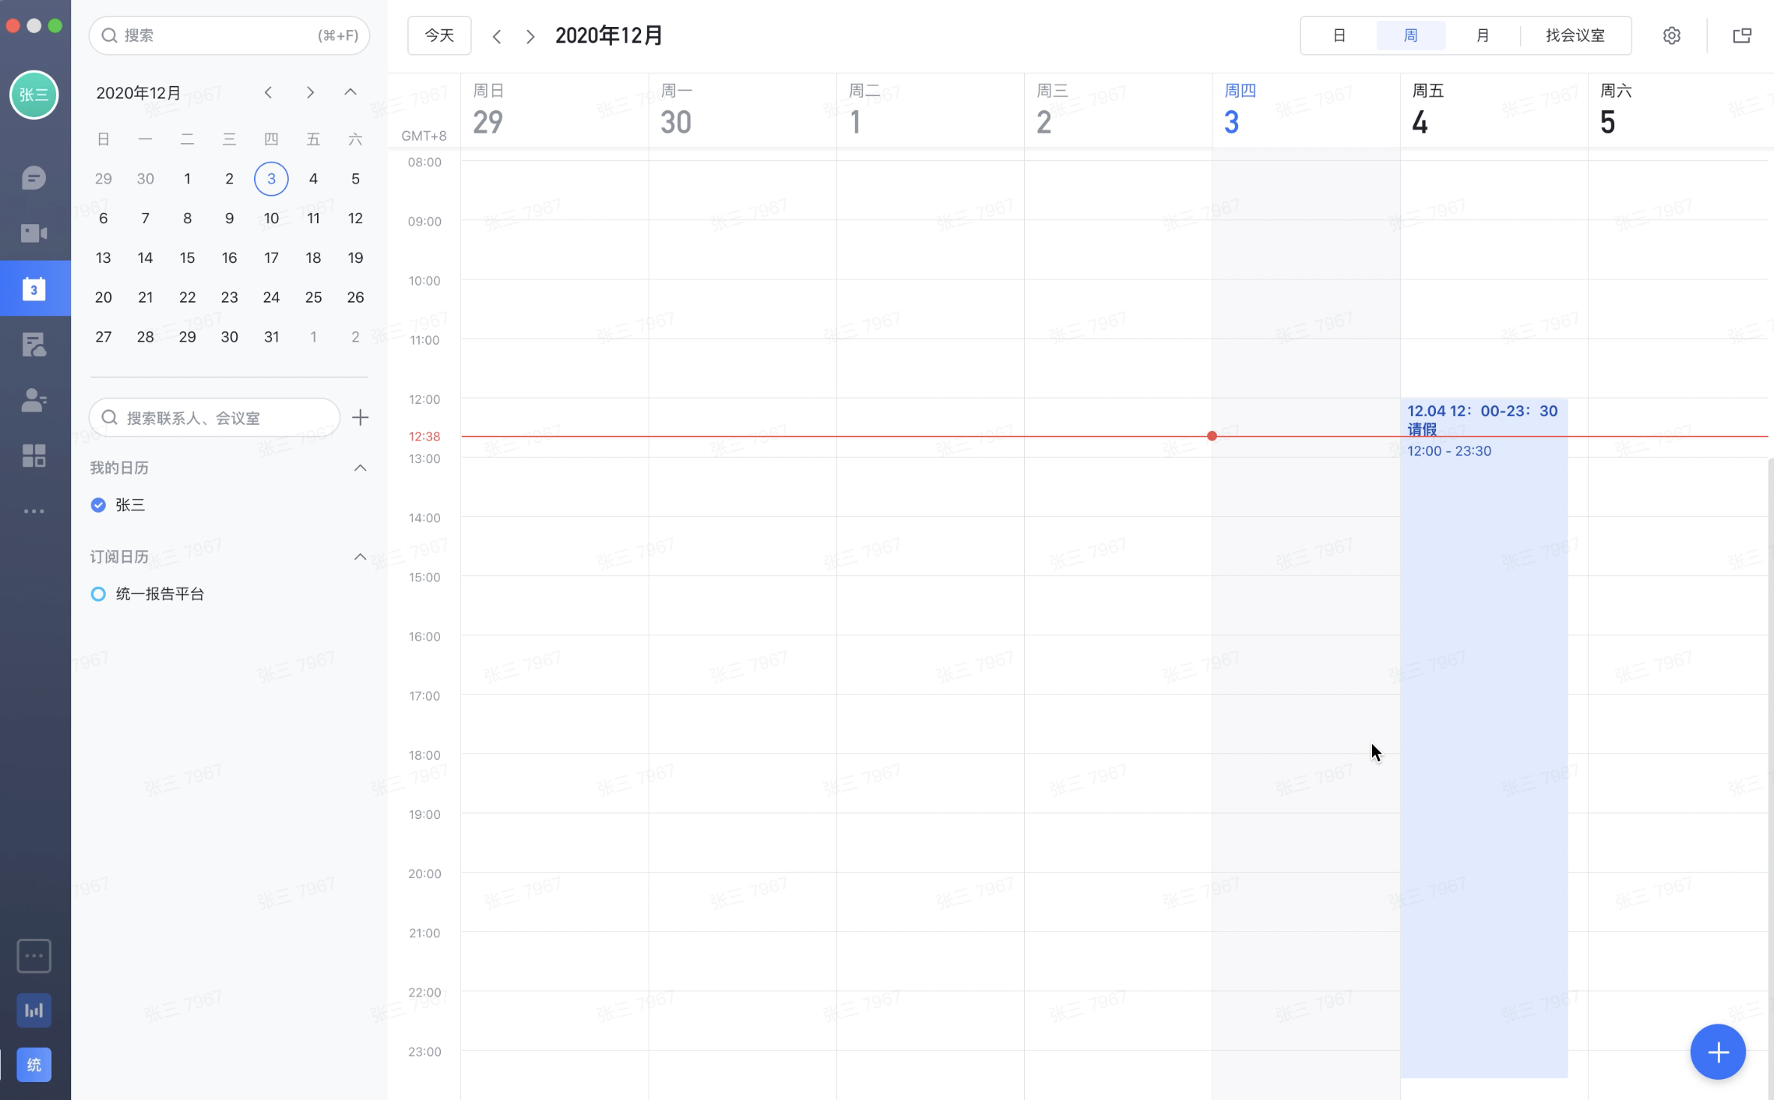1774x1100 pixels.
Task: Click the 找会议室 button
Action: (1575, 35)
